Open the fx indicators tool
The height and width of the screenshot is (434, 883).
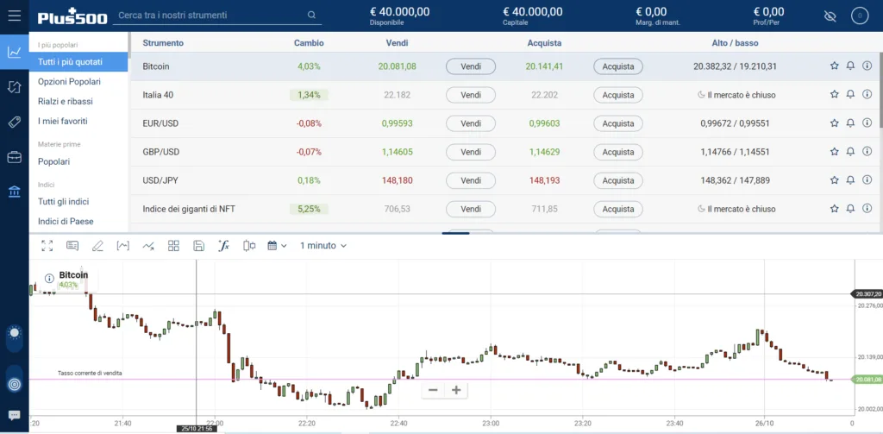223,246
